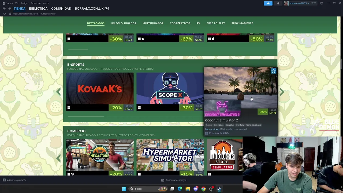Click the -20% $0.71 price on Coconut Simulator 2

267,112
